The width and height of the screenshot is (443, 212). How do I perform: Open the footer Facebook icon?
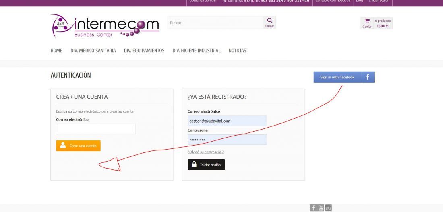click(x=313, y=208)
